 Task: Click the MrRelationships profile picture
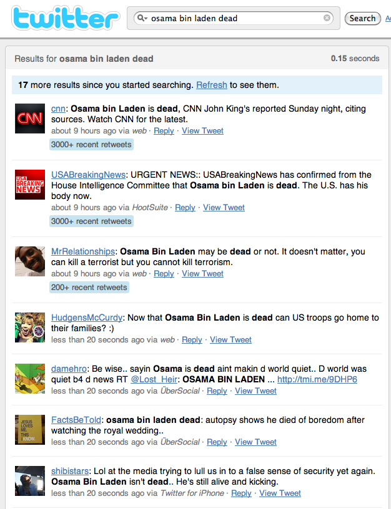coord(30,261)
